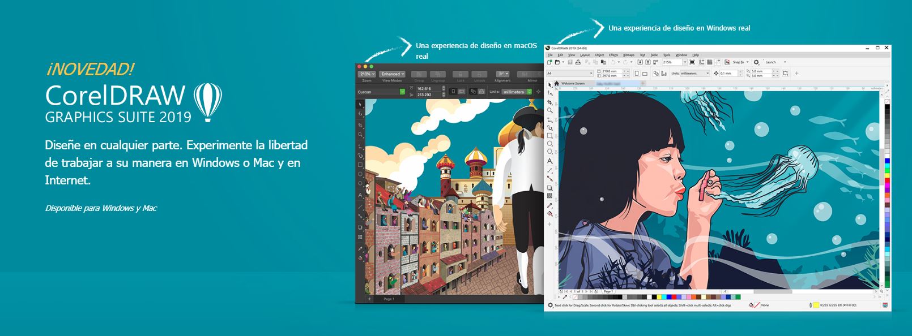Image resolution: width=912 pixels, height=336 pixels.
Task: Click the New document icon in the Windows toolbar
Action: (549, 62)
